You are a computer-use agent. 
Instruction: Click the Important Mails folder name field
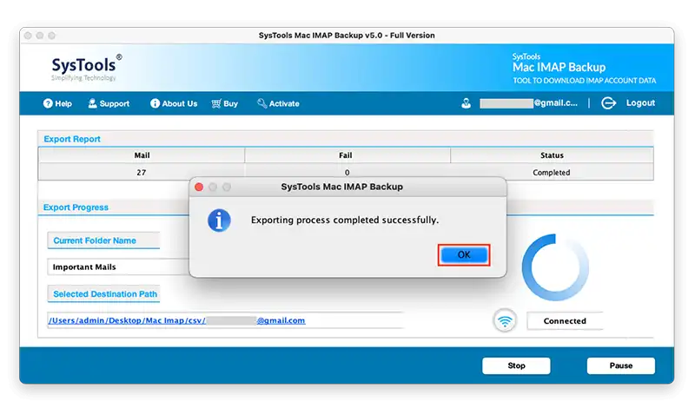[x=118, y=267]
